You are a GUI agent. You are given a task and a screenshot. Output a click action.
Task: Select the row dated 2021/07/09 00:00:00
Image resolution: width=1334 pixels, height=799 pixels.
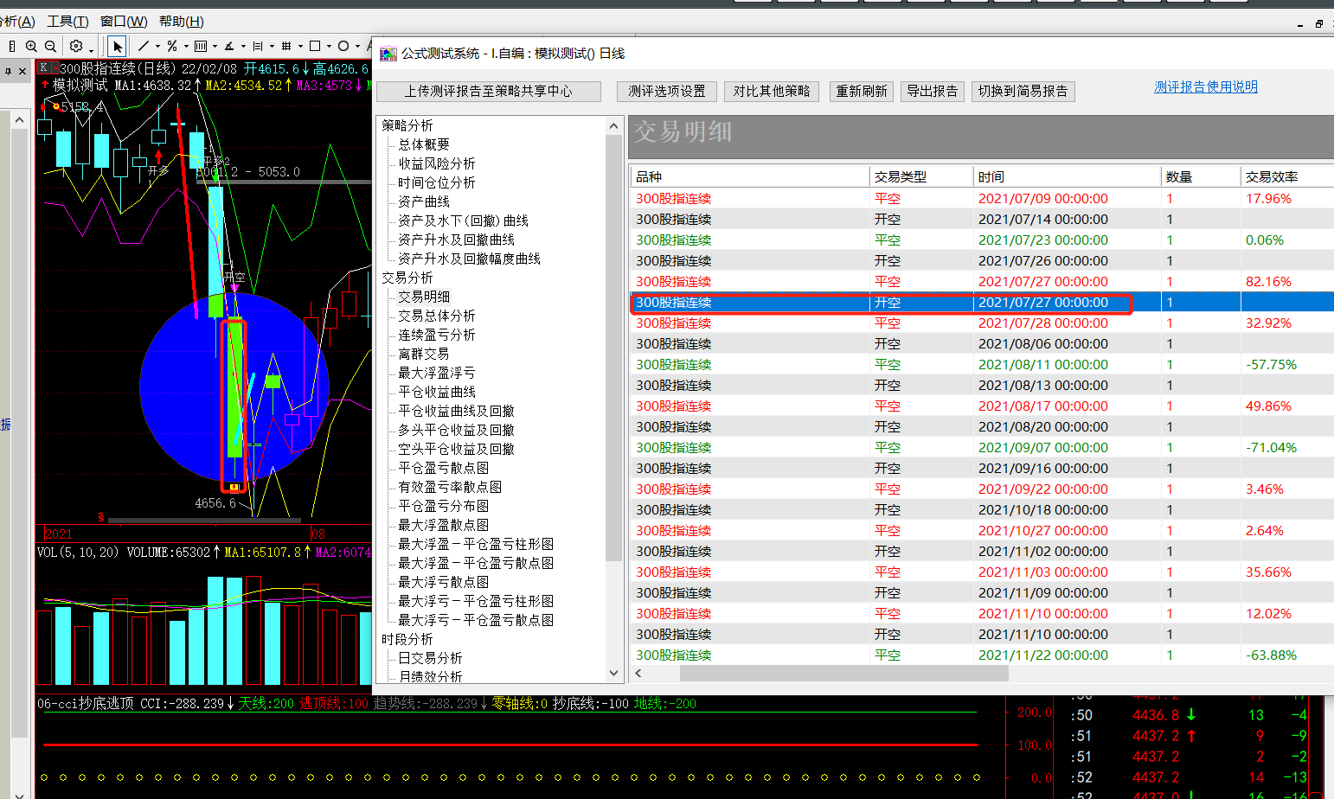(982, 199)
